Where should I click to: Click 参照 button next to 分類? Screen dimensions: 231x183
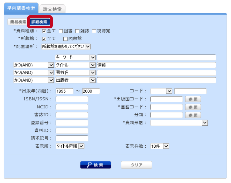click(193, 115)
